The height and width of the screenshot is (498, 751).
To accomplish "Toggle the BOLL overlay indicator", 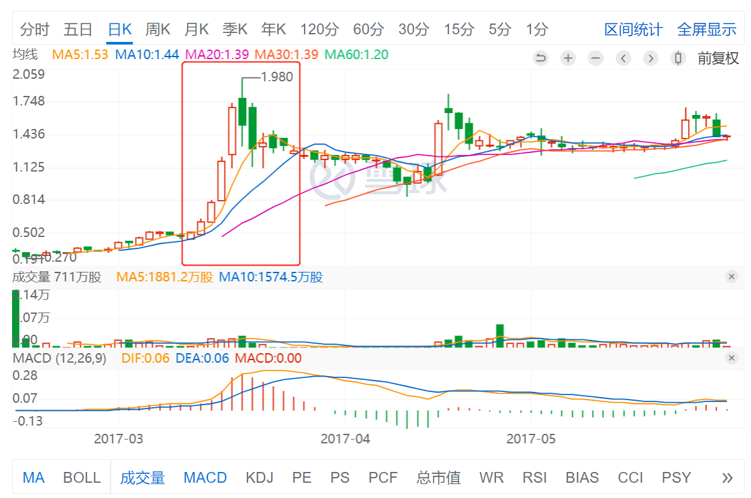I will coord(81,478).
